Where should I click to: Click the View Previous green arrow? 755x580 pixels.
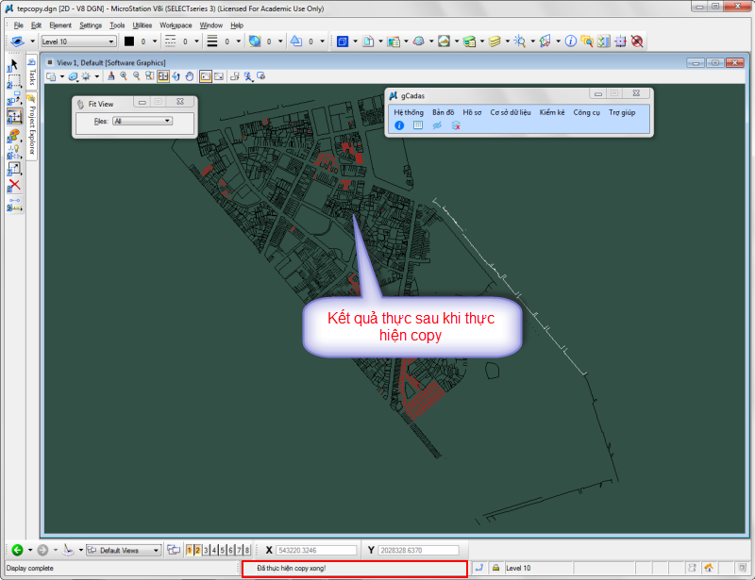[x=17, y=550]
